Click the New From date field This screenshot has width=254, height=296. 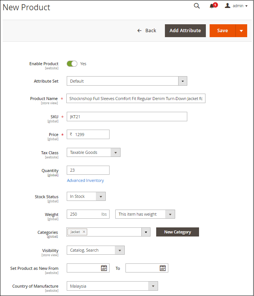[x=88, y=268]
